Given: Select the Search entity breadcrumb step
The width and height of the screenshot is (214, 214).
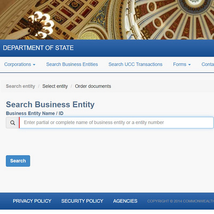Looking at the screenshot, I should click(21, 86).
